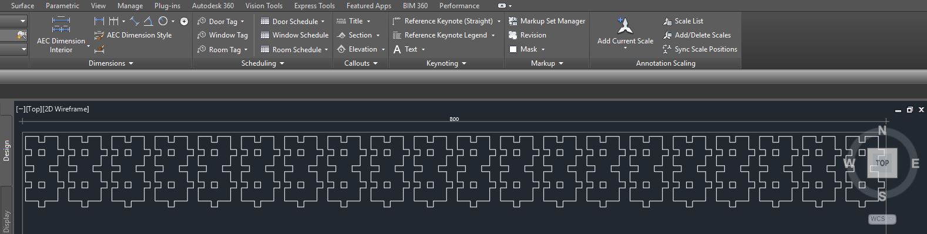927x234 pixels.
Task: Click the Revision cloud tool
Action: click(x=528, y=35)
